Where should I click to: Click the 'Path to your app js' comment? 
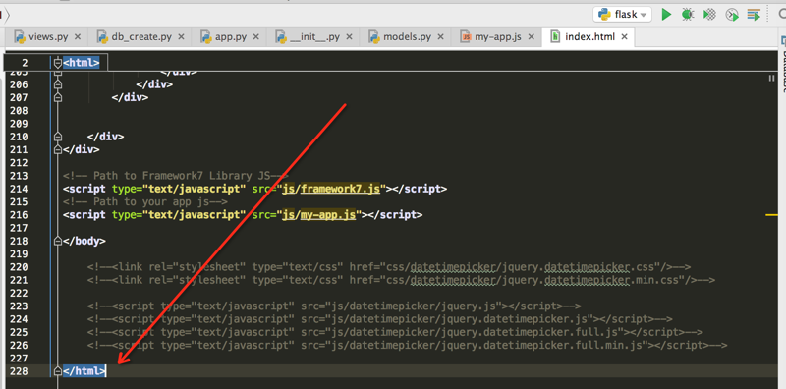pos(144,201)
